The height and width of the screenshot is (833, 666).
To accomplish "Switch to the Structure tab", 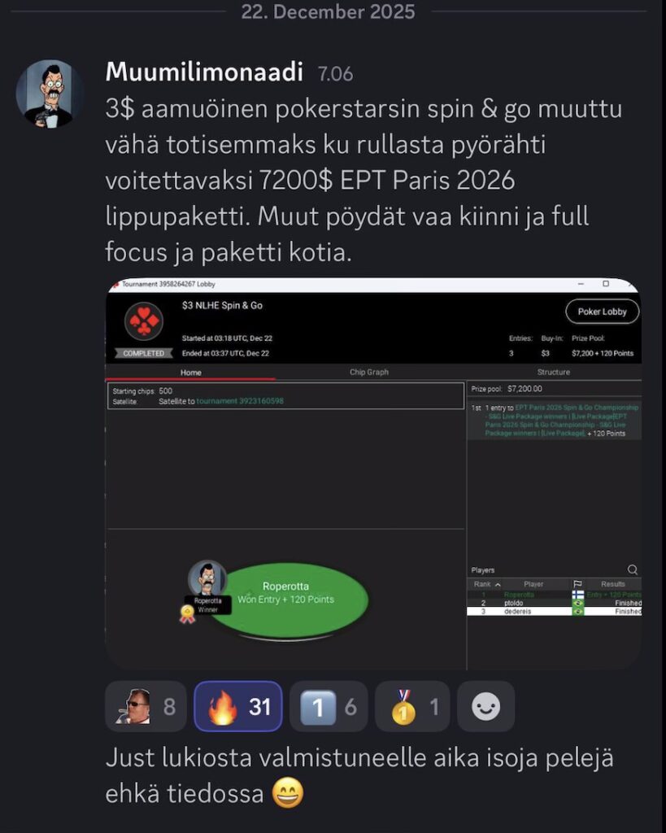I will [x=554, y=372].
